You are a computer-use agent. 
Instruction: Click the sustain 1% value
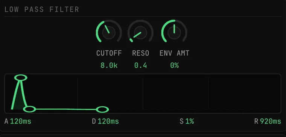[x=190, y=121]
